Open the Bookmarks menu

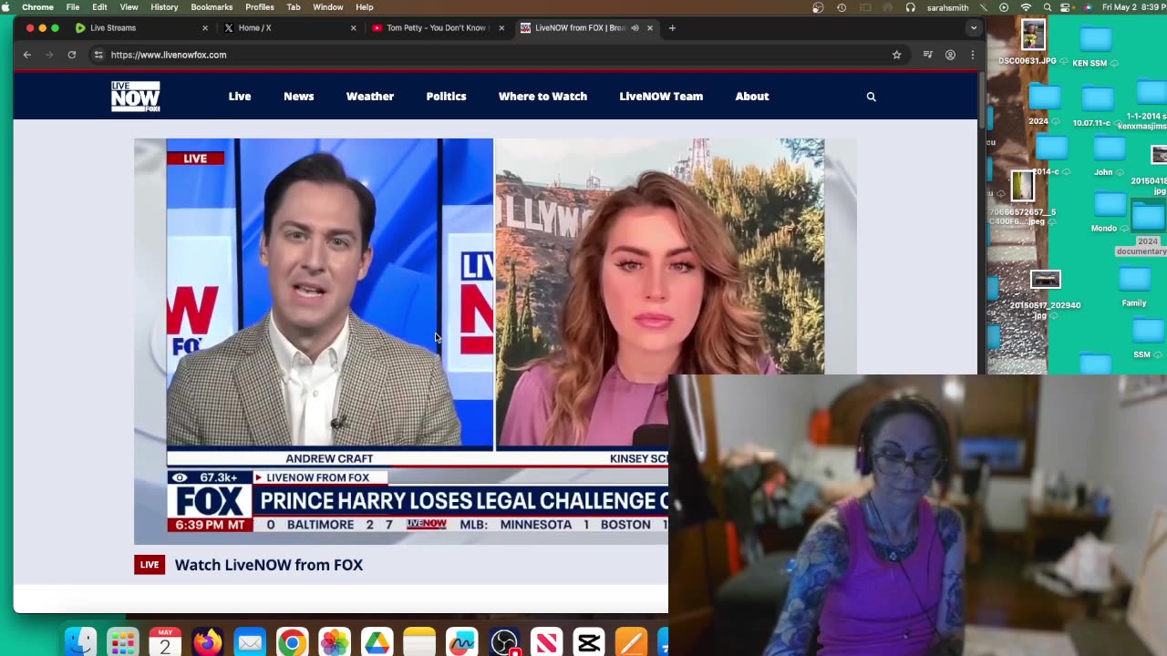click(x=212, y=7)
